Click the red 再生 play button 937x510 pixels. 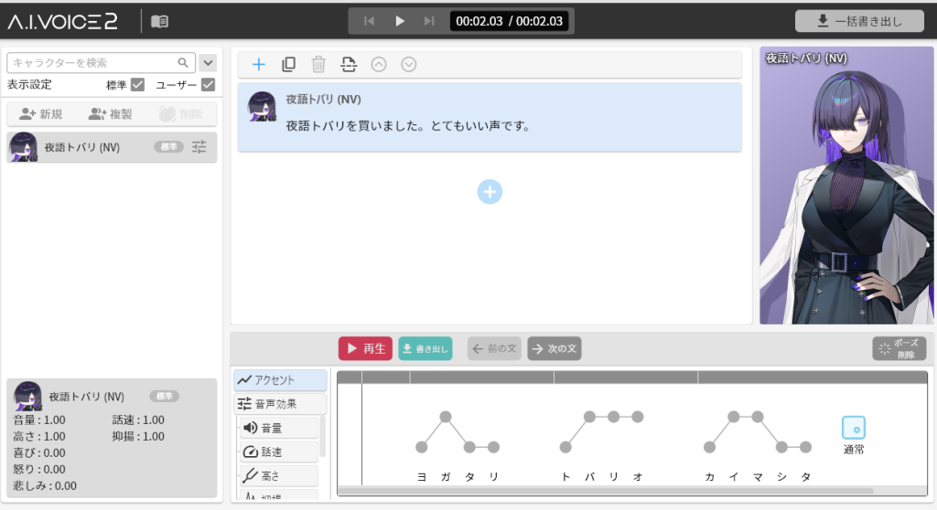click(x=365, y=348)
